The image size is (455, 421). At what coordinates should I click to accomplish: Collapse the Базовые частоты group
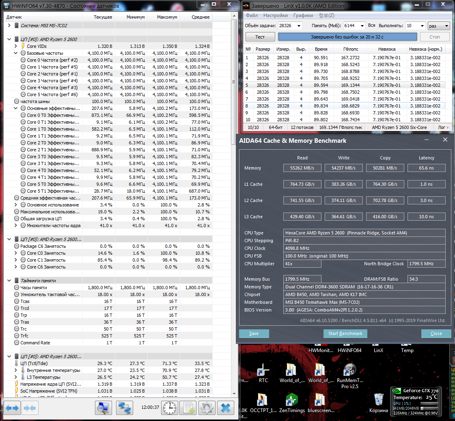pyautogui.click(x=16, y=53)
